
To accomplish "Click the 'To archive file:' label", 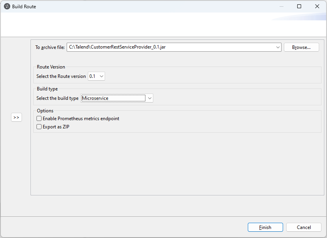I will (x=50, y=48).
